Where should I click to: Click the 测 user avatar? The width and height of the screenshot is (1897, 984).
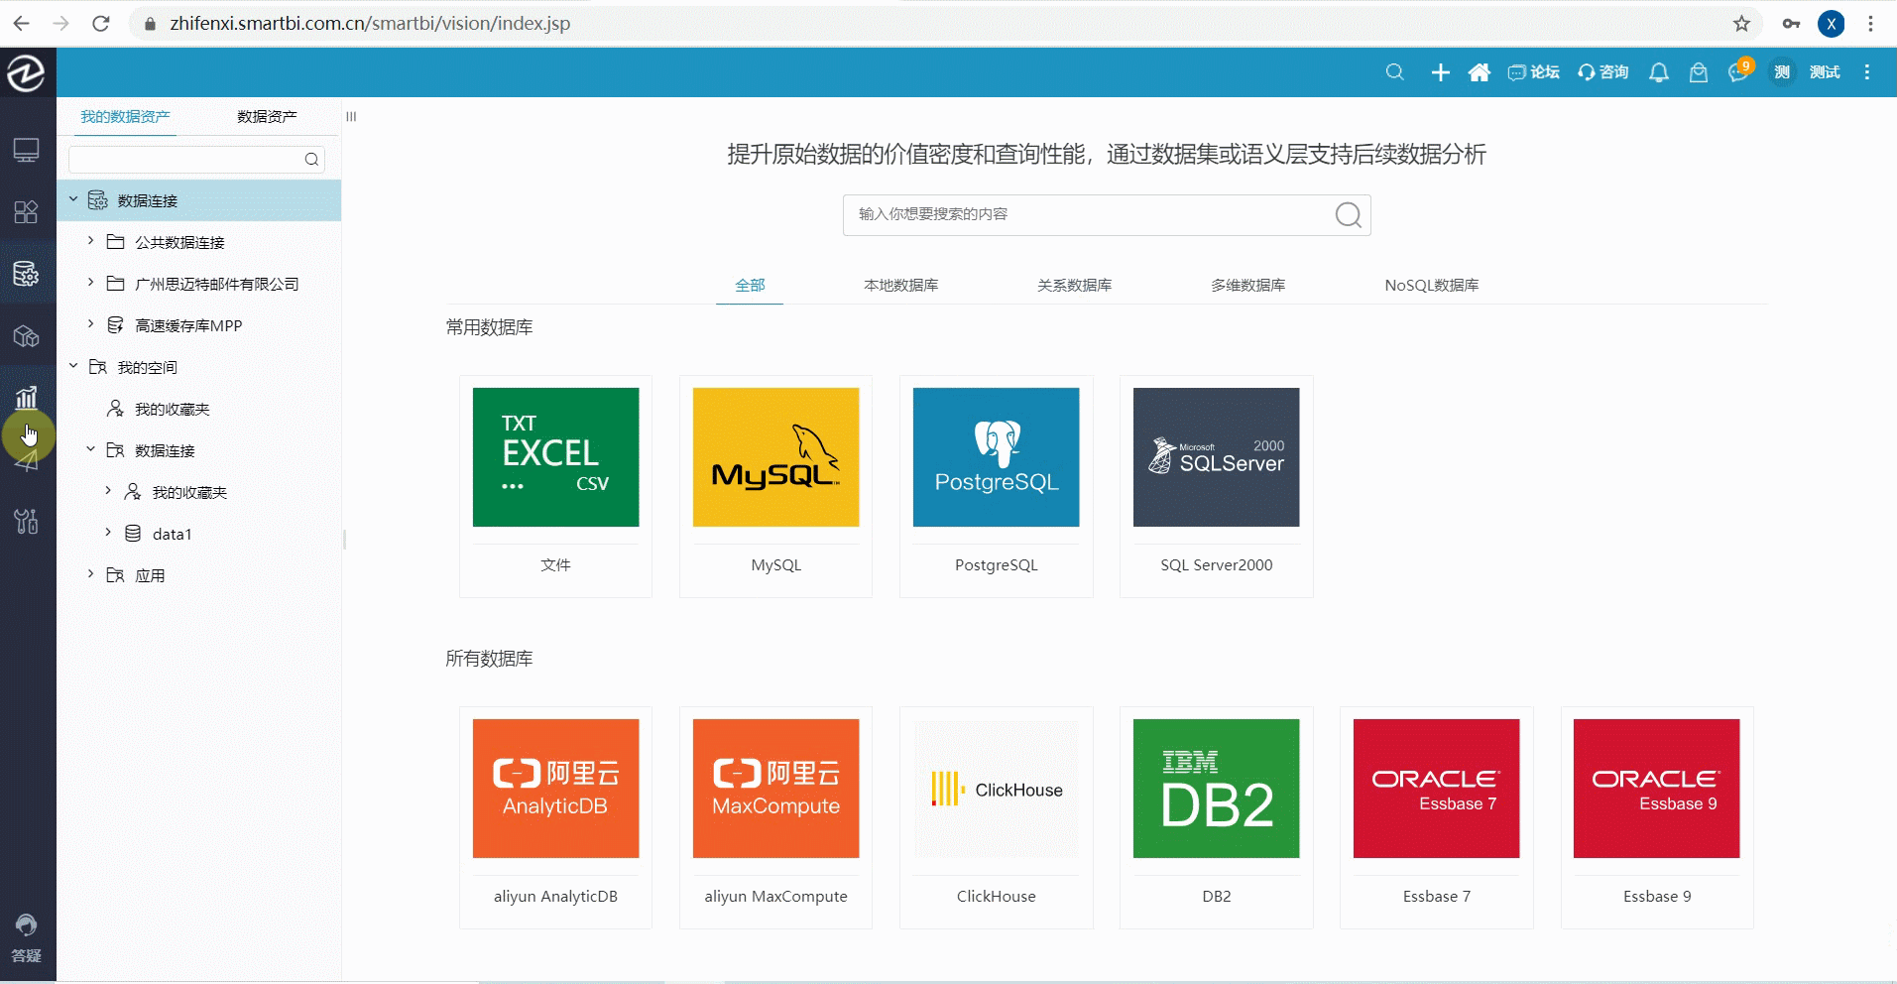tap(1782, 72)
